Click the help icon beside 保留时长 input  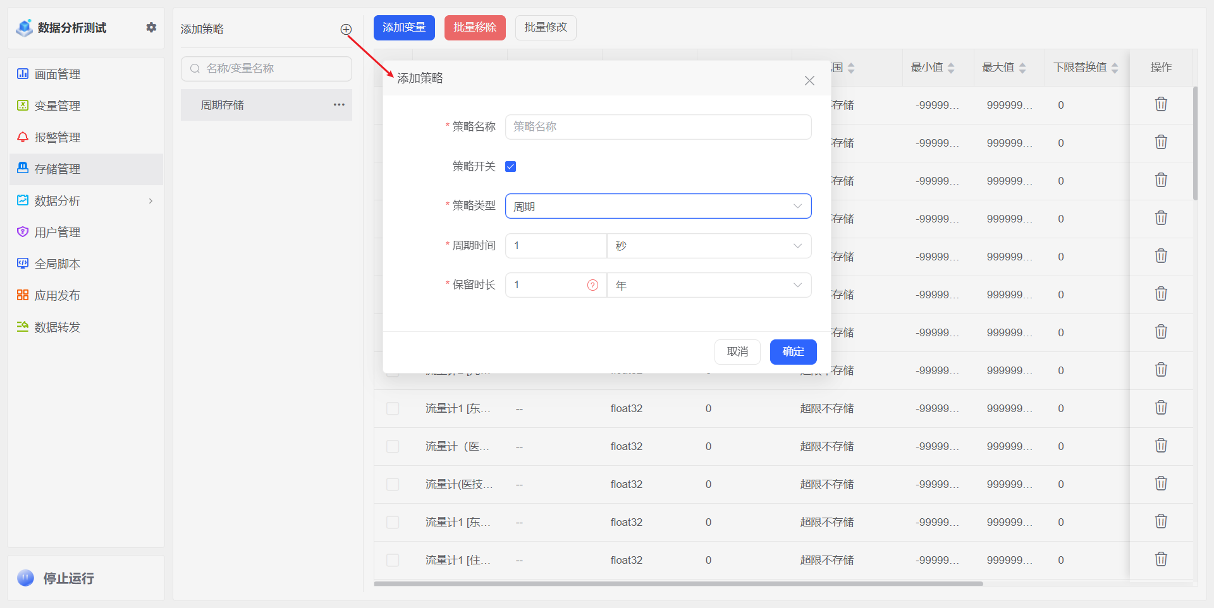tap(592, 285)
